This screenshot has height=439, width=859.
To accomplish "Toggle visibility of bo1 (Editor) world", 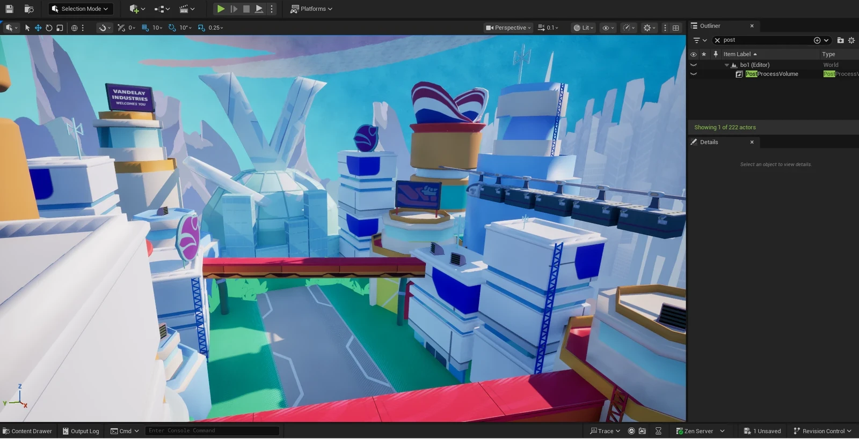I will (x=693, y=65).
